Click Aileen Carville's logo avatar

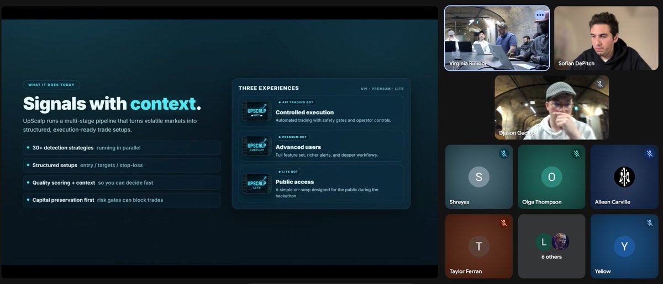(x=624, y=177)
